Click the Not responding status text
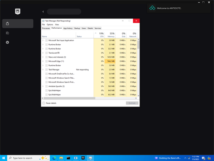 [x=82, y=70]
